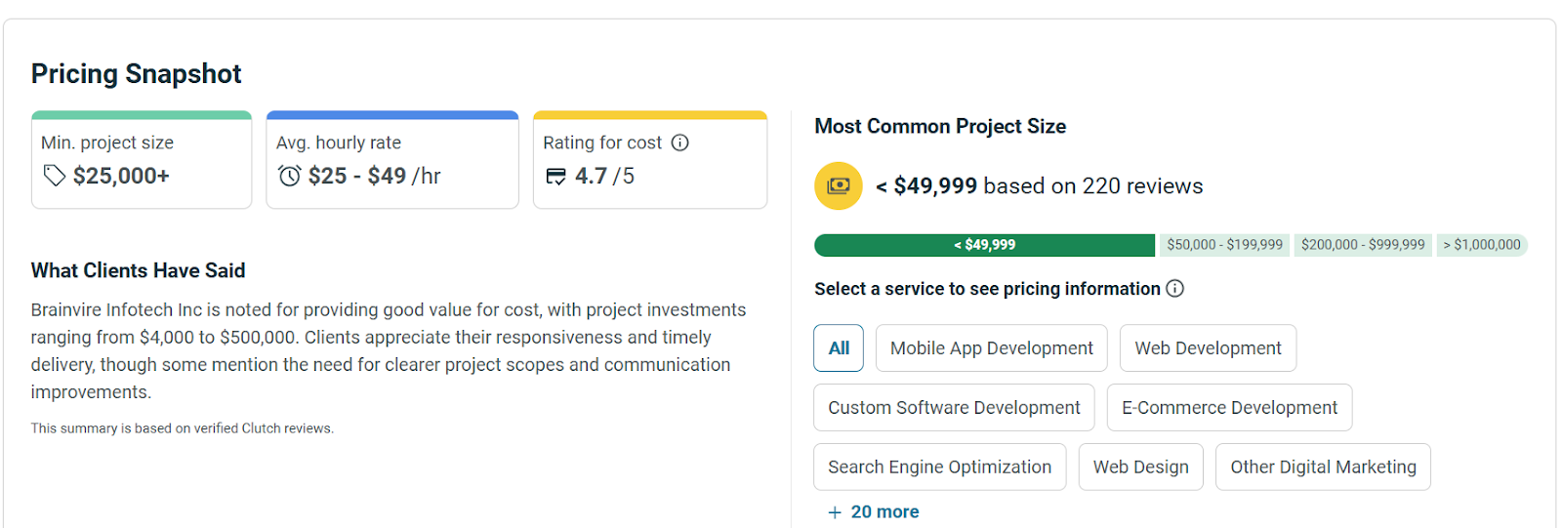Select the Mobile App Development filter
Image resolution: width=1562 pixels, height=528 pixels.
click(991, 348)
